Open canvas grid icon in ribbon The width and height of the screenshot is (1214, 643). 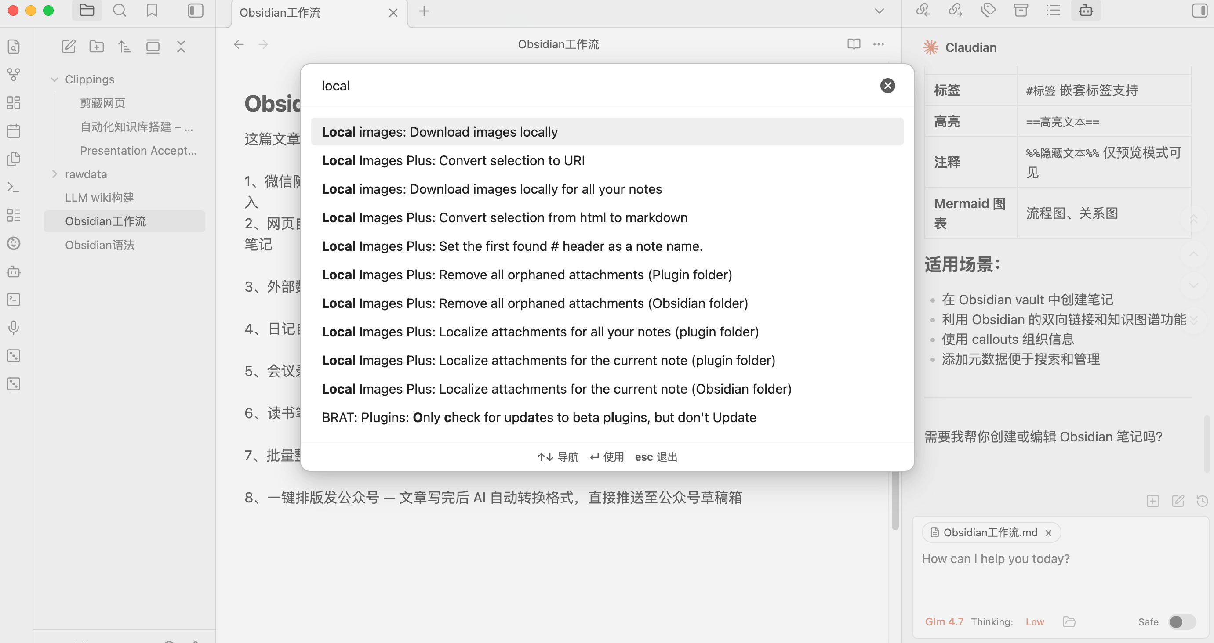(x=14, y=103)
